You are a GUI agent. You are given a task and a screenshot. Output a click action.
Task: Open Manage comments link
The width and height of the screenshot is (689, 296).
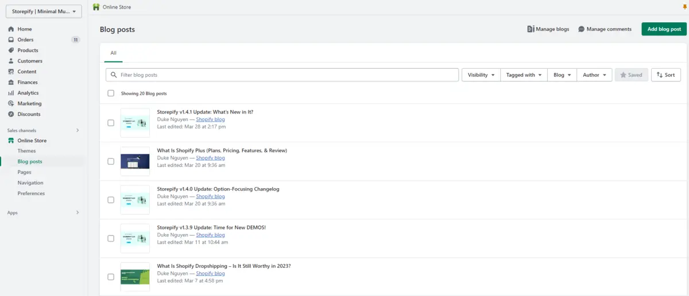605,29
